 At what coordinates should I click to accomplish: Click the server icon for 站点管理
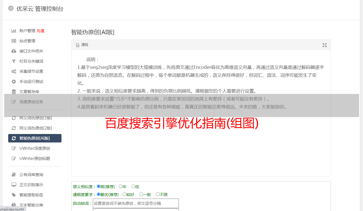(14, 41)
